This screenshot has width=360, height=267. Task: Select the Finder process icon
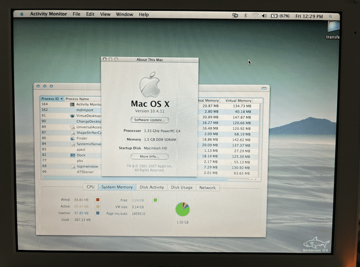(x=72, y=138)
